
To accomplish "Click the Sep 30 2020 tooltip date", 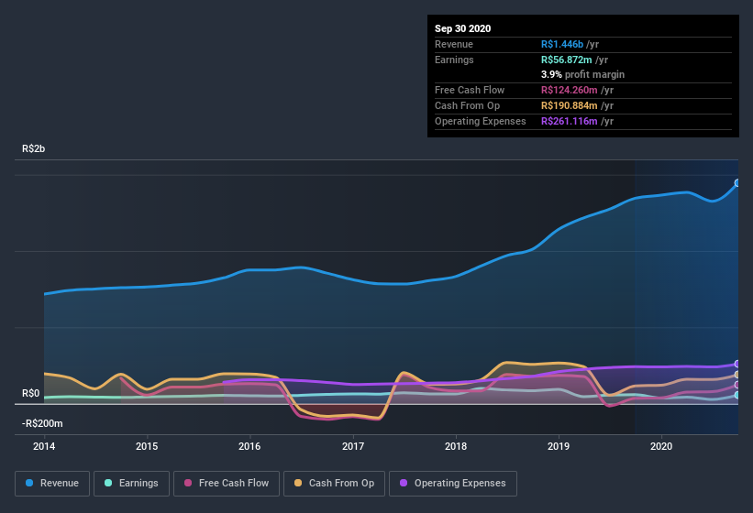I will (462, 28).
